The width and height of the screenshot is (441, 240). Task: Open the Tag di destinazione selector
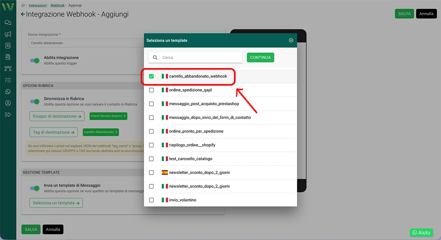[x=53, y=132]
